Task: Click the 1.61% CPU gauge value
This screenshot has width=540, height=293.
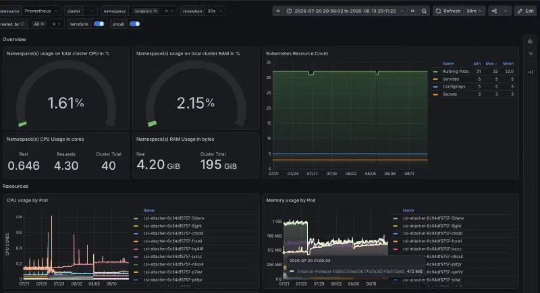Action: [x=65, y=103]
